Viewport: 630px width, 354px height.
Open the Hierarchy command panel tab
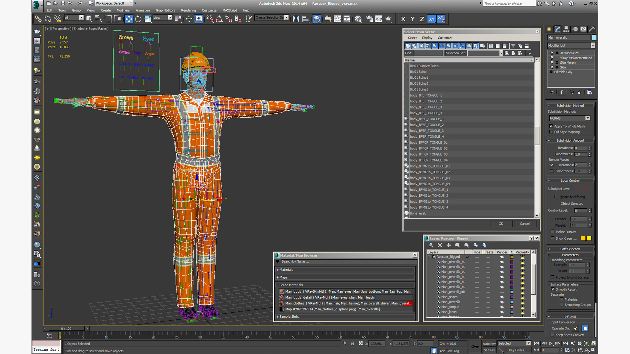(x=566, y=29)
